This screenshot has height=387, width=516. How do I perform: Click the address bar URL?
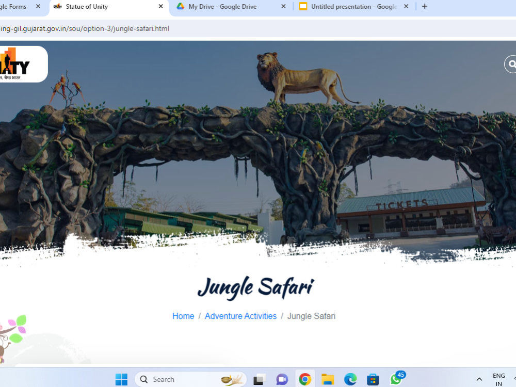[x=85, y=28]
